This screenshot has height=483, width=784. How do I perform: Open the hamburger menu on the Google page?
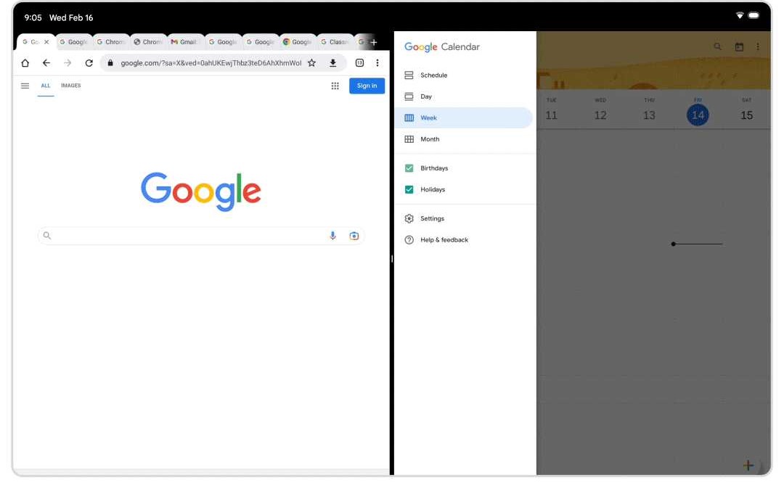pos(25,86)
